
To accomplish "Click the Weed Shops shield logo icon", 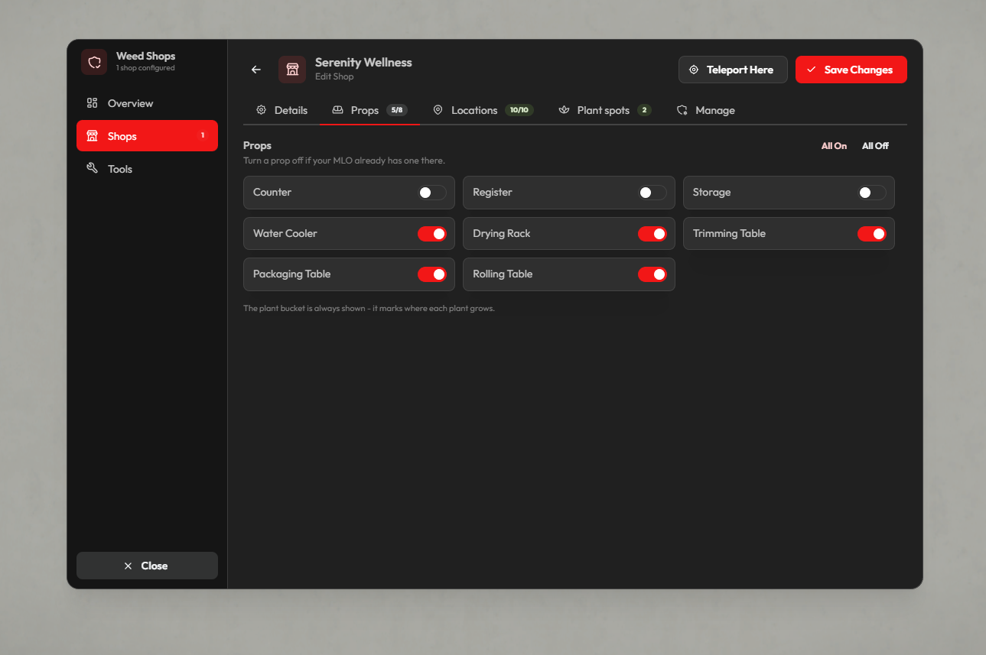I will 94,62.
